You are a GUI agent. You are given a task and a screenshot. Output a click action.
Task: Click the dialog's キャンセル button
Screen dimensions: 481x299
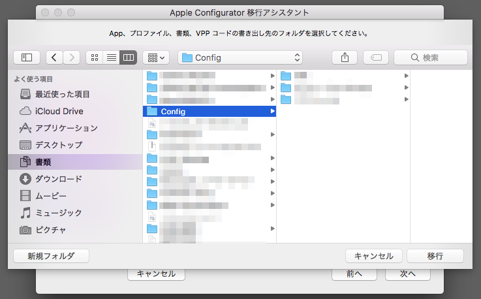pos(373,256)
